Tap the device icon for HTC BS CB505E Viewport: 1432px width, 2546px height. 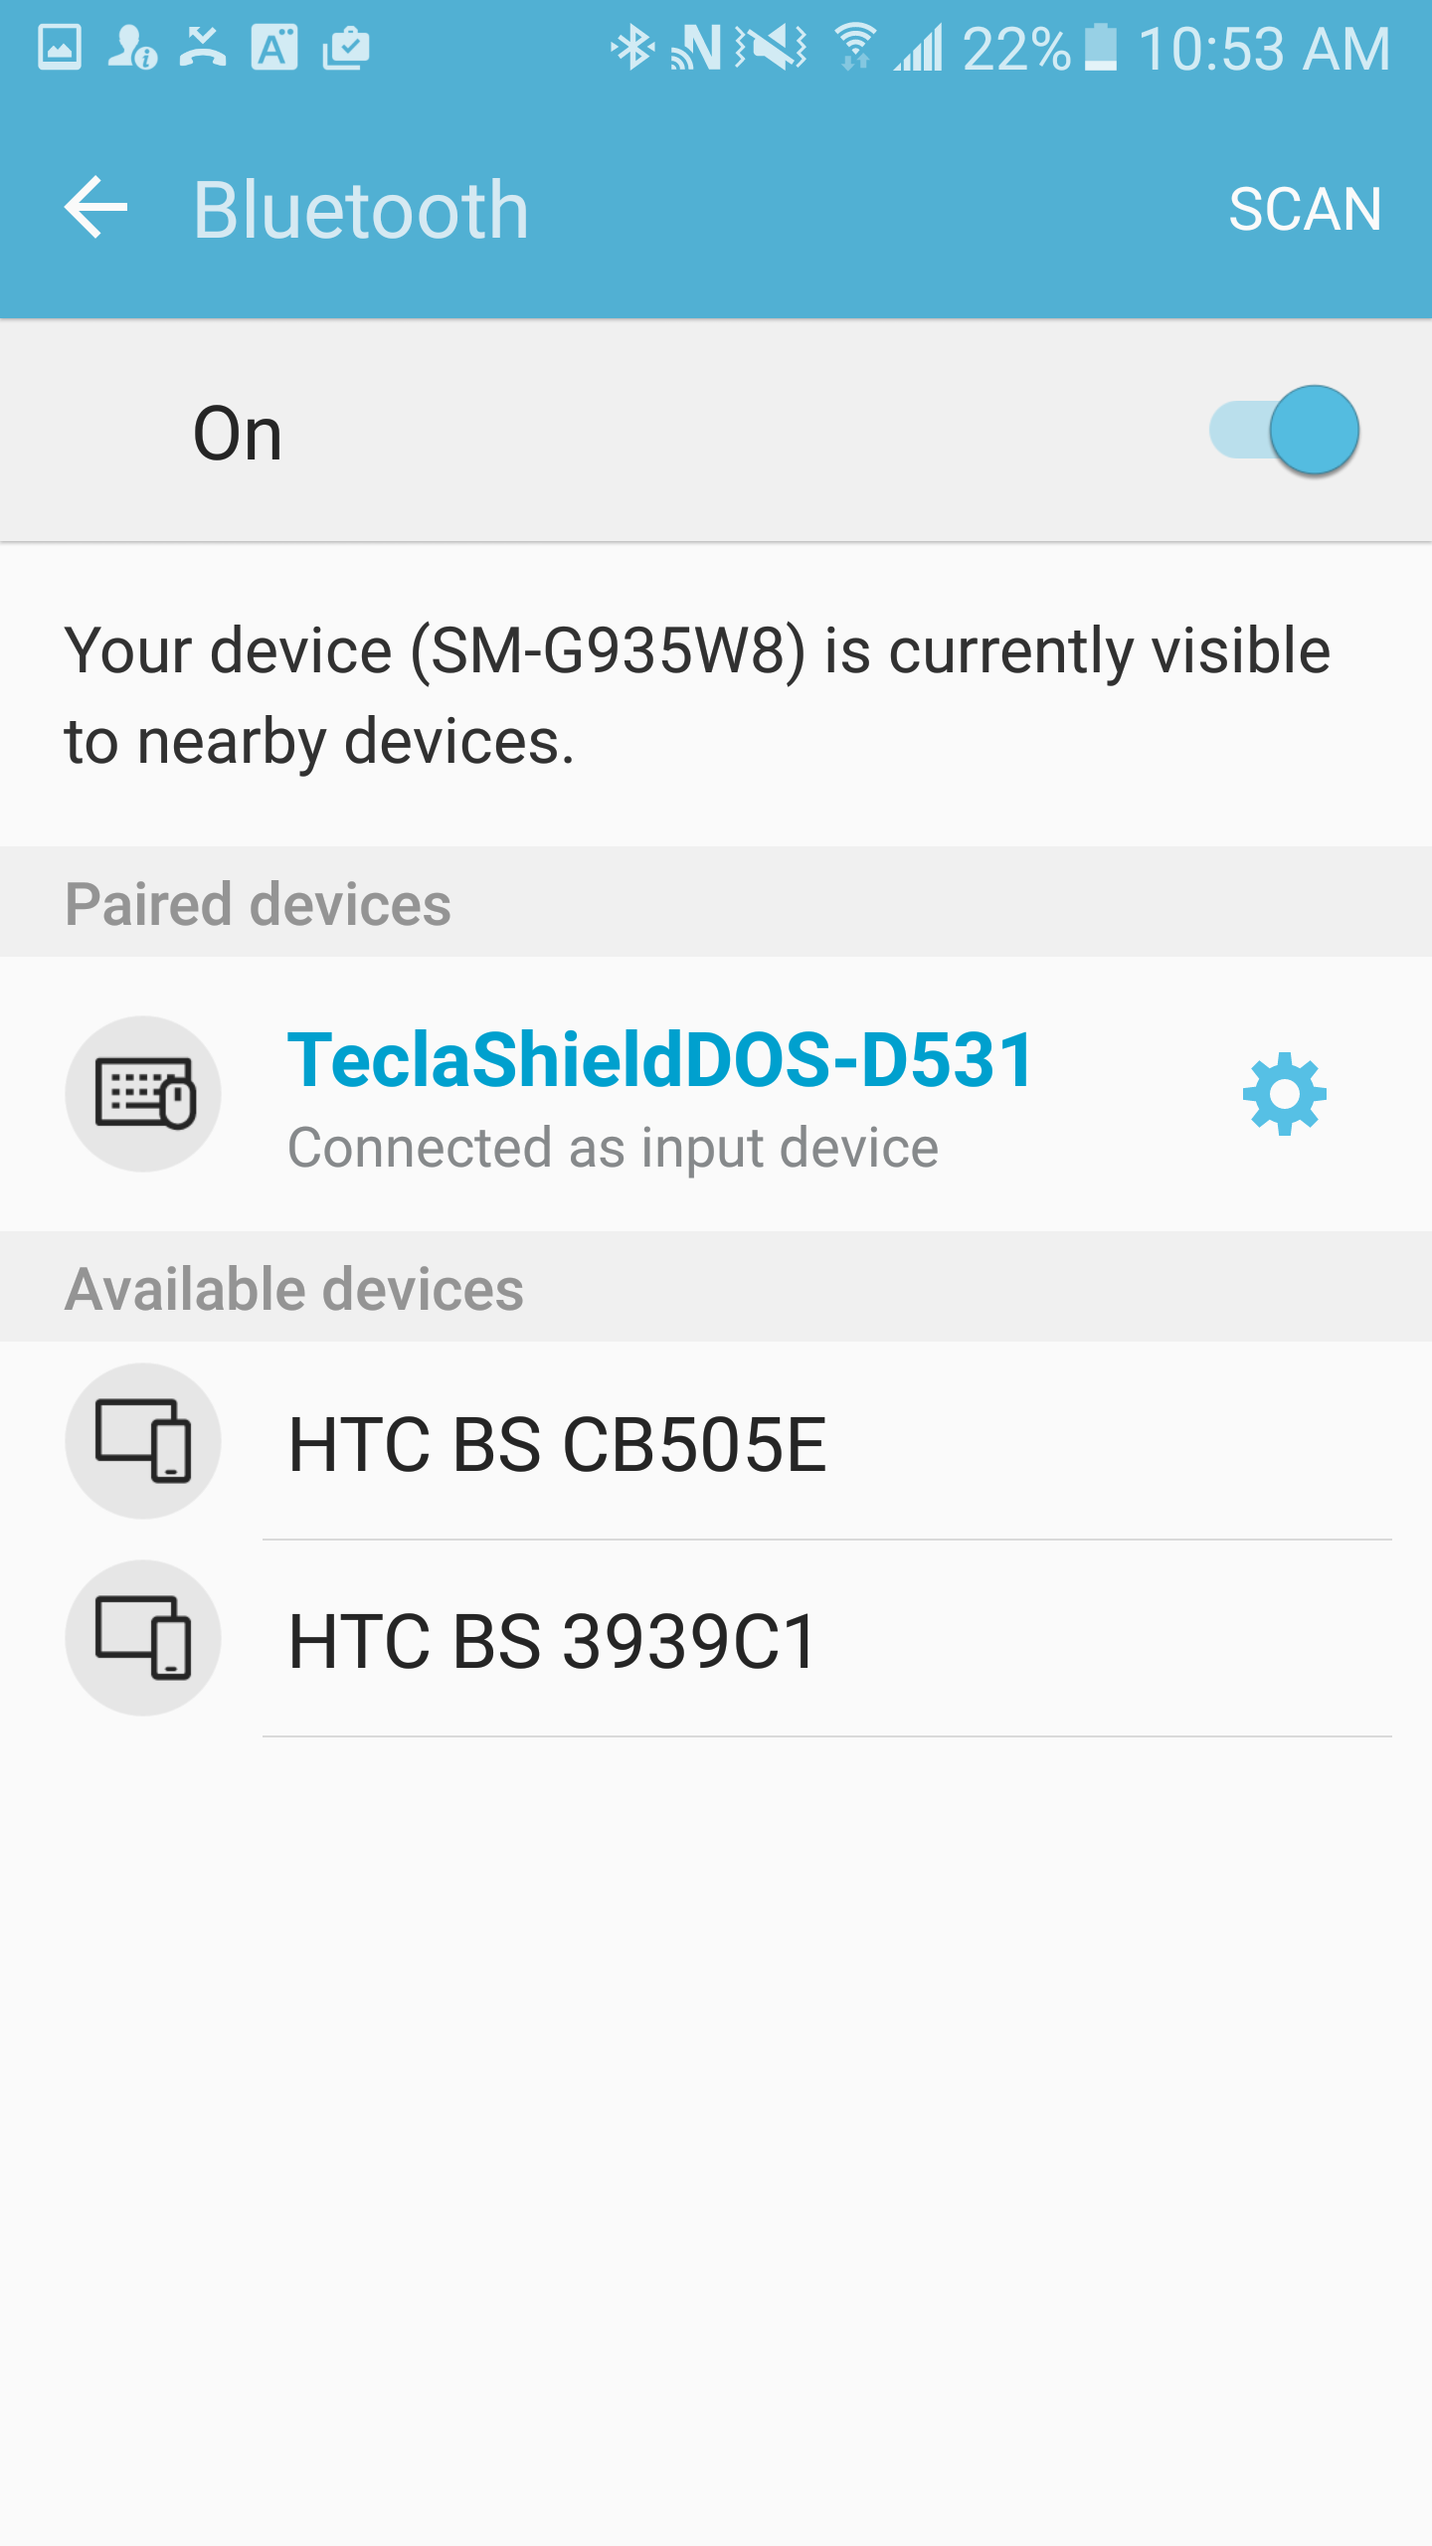coord(143,1441)
